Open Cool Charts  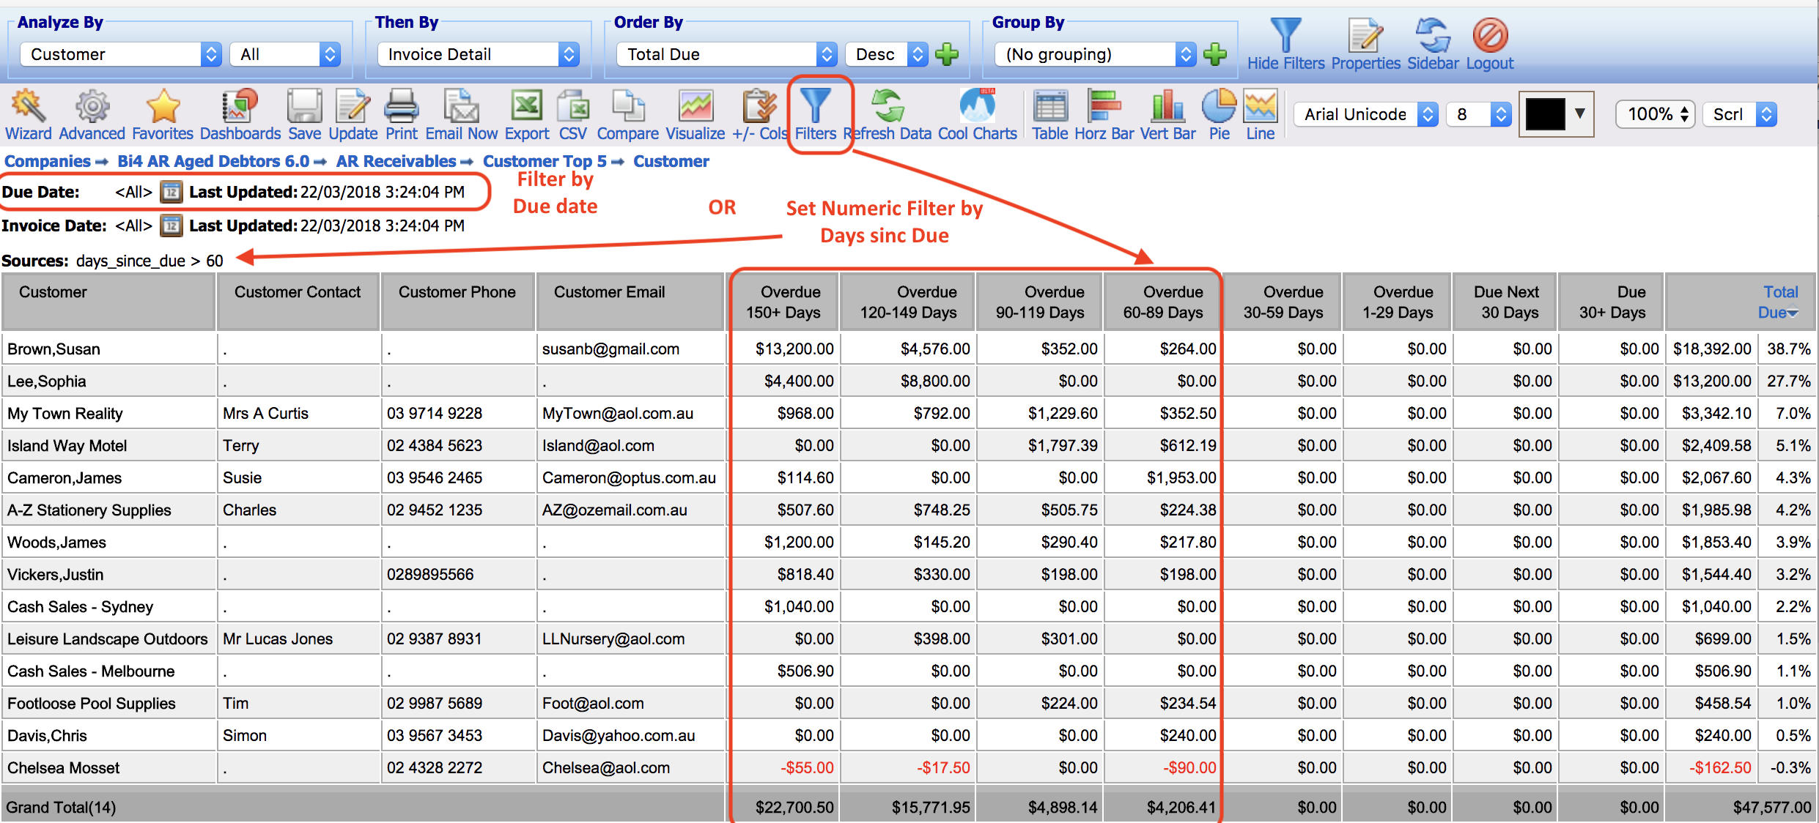coord(978,114)
